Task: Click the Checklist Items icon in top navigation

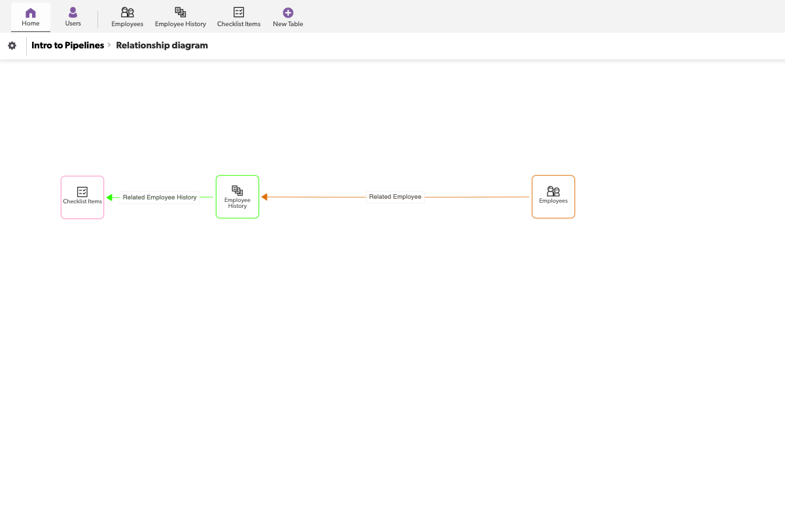Action: click(x=239, y=12)
